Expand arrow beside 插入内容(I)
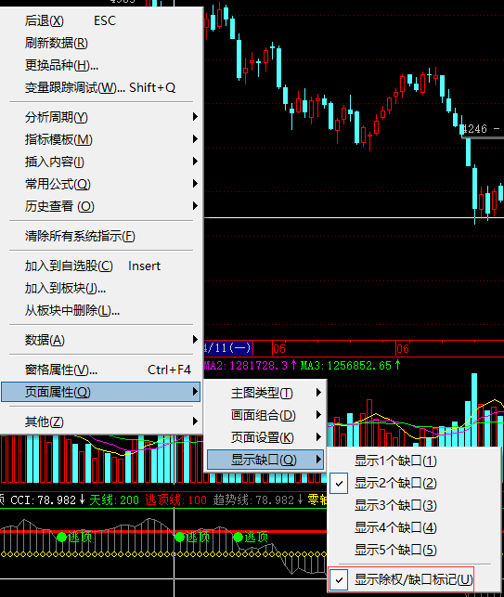The image size is (504, 597). pos(195,162)
